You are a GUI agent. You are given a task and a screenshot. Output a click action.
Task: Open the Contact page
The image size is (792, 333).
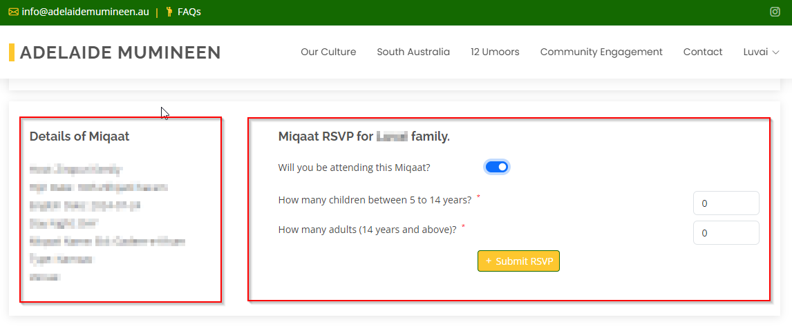tap(703, 52)
